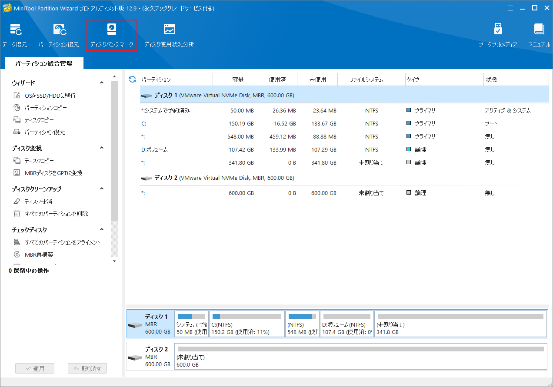
Task: Click D:ボリューム(NTFS) block in disk map
Action: point(347,324)
